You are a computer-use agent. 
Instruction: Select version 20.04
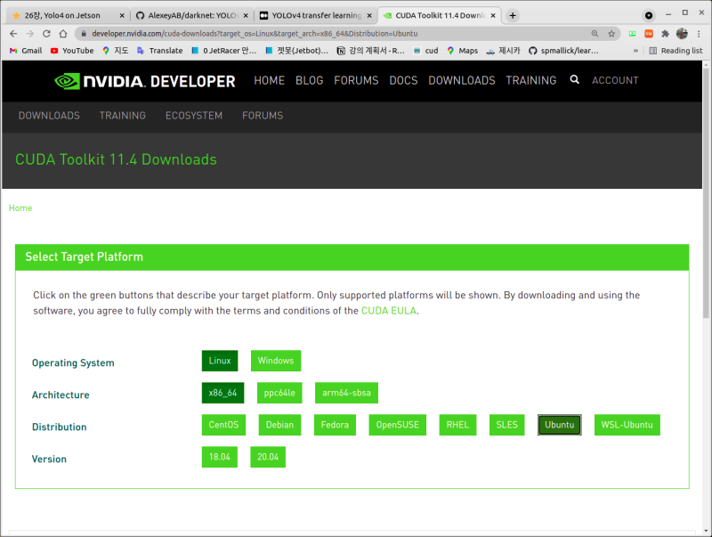coord(268,457)
